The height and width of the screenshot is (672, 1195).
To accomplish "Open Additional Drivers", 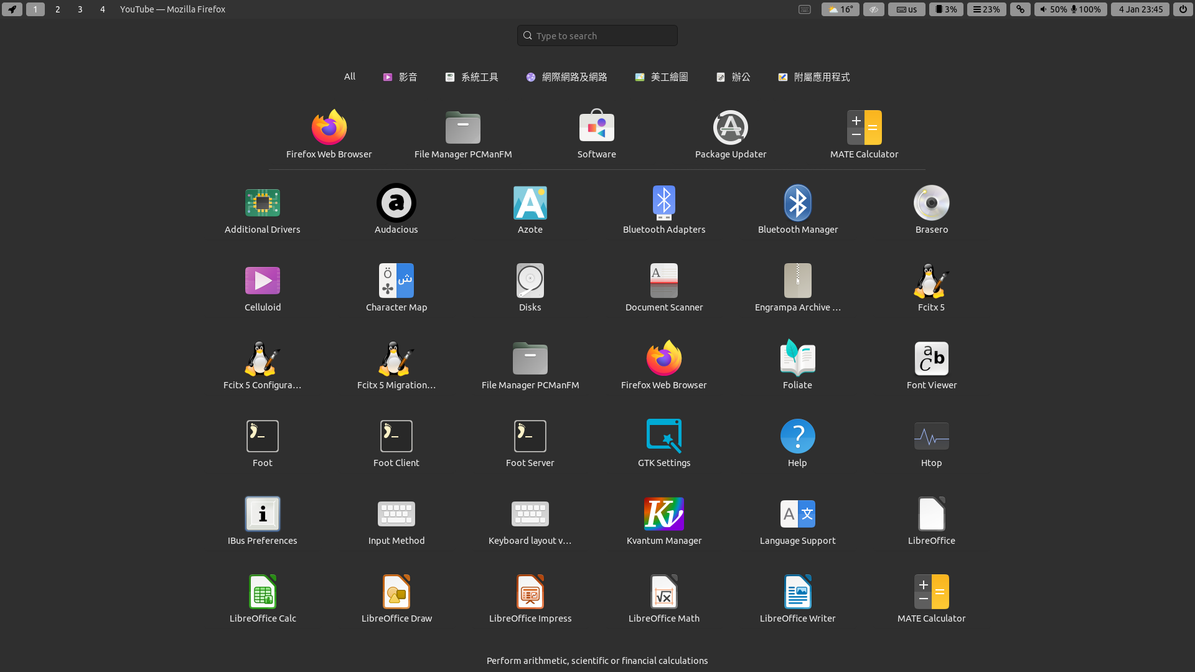I will point(263,210).
